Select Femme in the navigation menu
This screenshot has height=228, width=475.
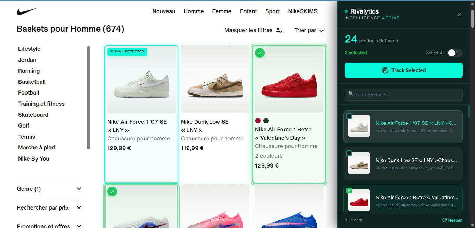221,11
